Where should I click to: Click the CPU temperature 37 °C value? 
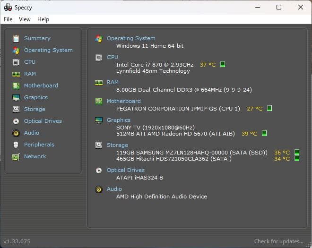[208, 65]
